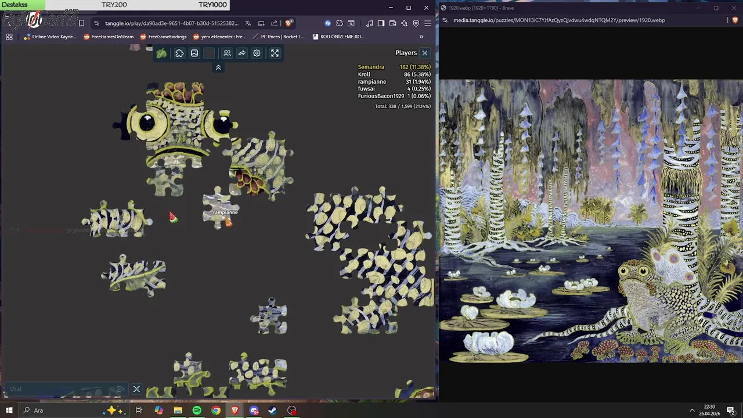Expand hidden bookmarks chevron
This screenshot has height=418, width=743.
[421, 37]
